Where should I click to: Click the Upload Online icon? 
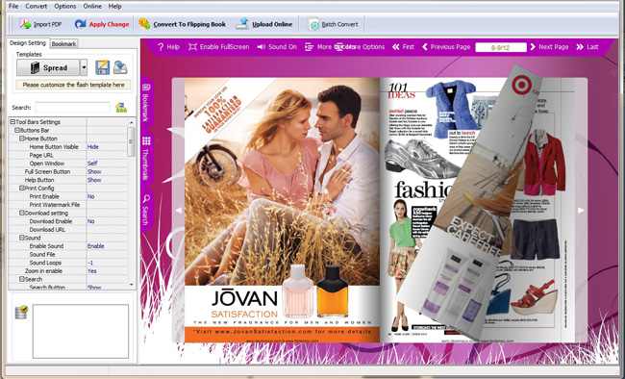point(242,24)
